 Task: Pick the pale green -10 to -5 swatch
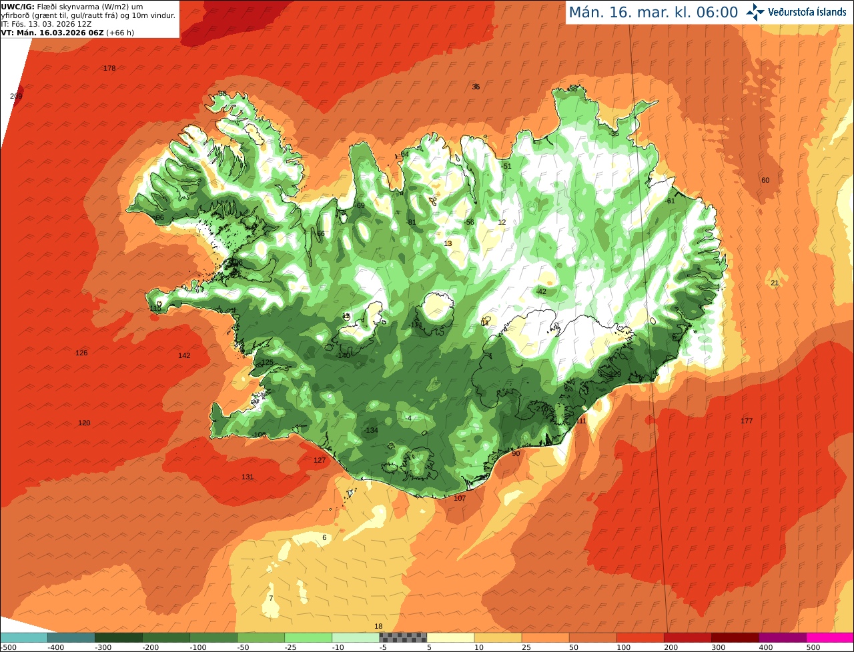356,637
